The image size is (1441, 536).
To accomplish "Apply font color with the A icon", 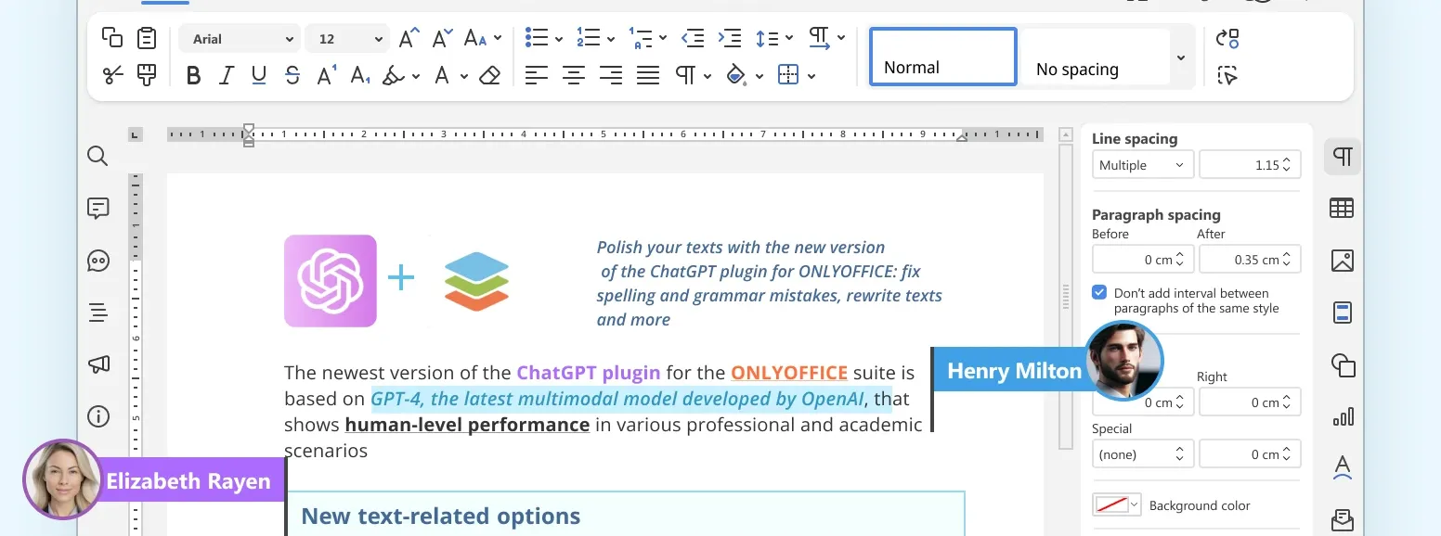I will click(443, 76).
